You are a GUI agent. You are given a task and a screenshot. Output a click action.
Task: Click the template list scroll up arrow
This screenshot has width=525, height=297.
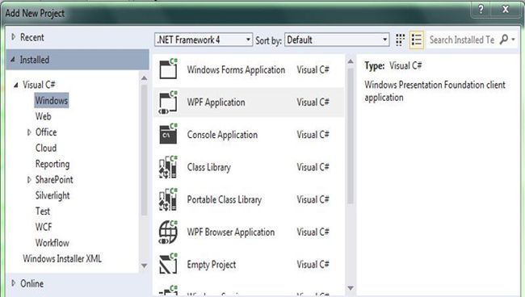[x=351, y=61]
